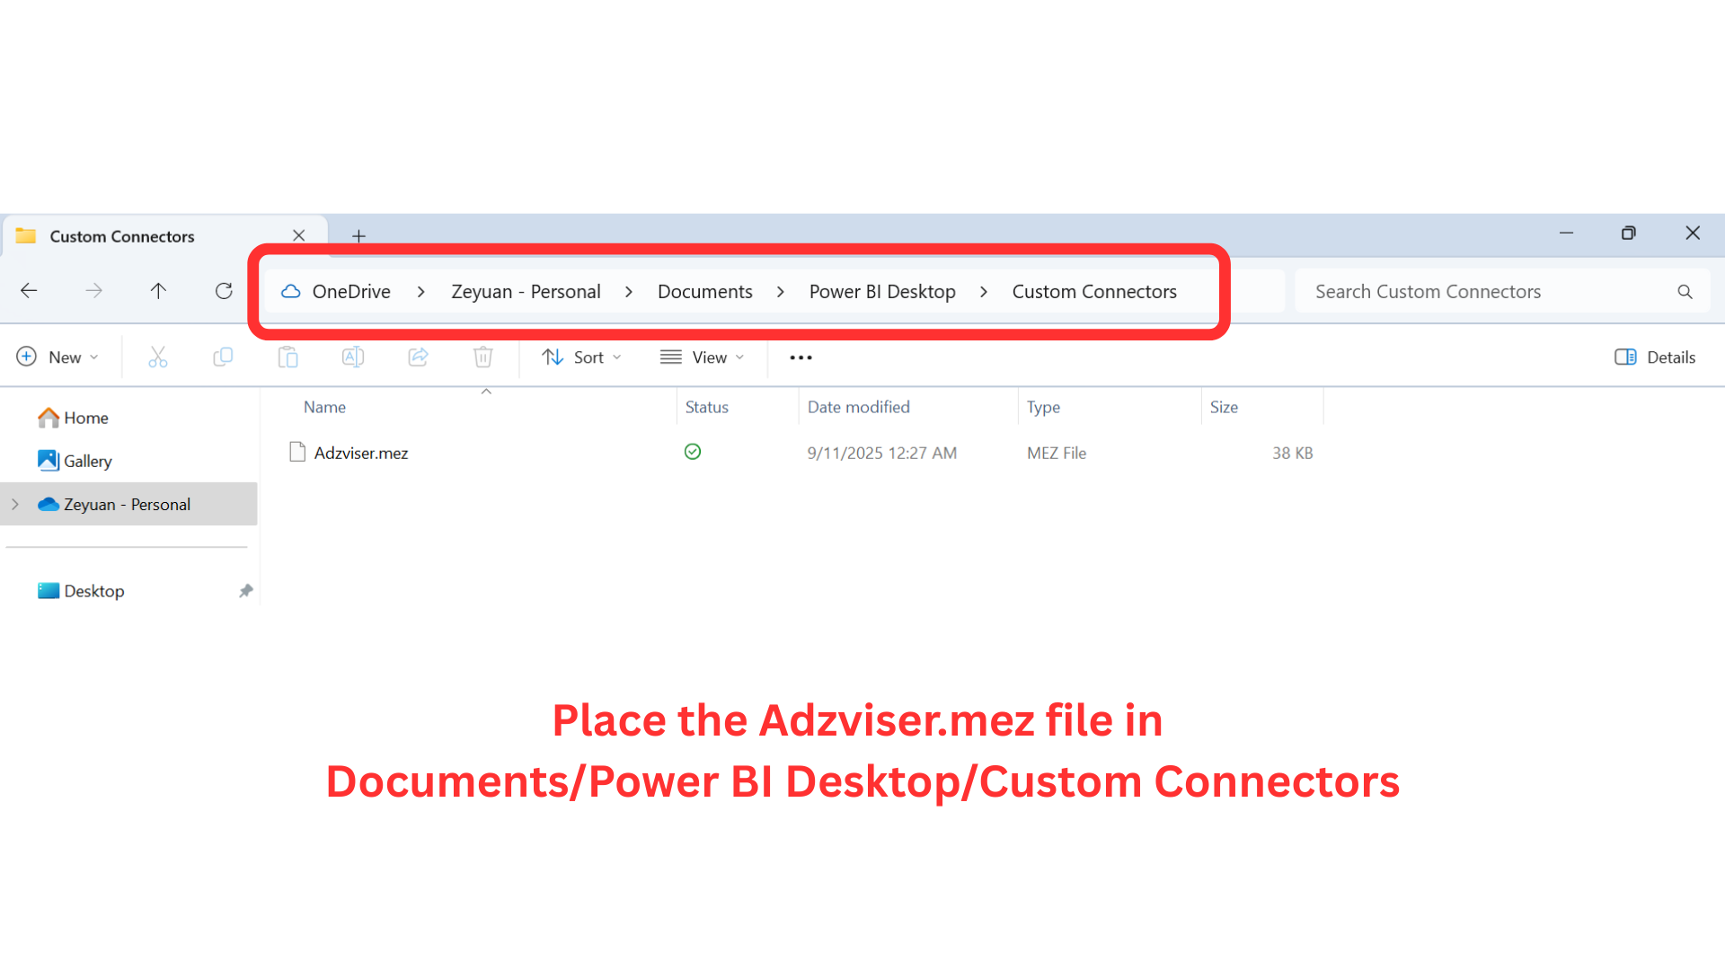Click the New button
The image size is (1725, 970).
click(57, 357)
